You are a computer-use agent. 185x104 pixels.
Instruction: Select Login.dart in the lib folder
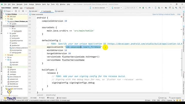point(15,62)
